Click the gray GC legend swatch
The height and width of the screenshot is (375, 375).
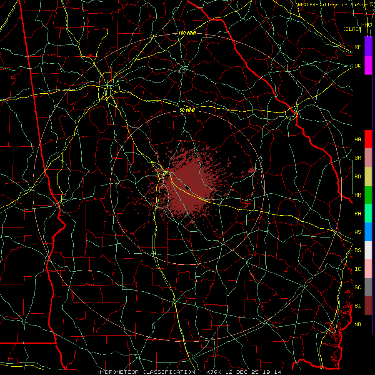coord(368,287)
